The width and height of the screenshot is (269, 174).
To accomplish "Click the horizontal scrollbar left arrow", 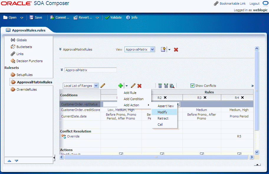I will coord(62,157).
